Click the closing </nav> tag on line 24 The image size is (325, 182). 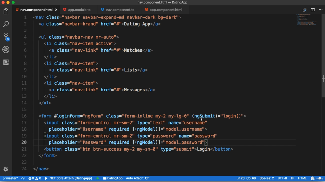41,169
